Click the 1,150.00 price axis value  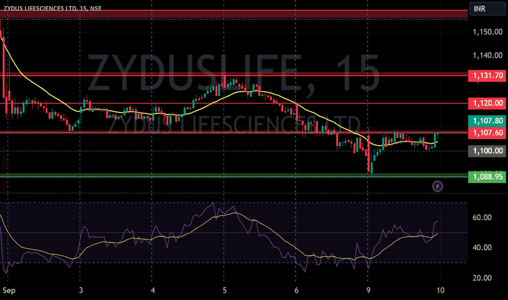(488, 32)
